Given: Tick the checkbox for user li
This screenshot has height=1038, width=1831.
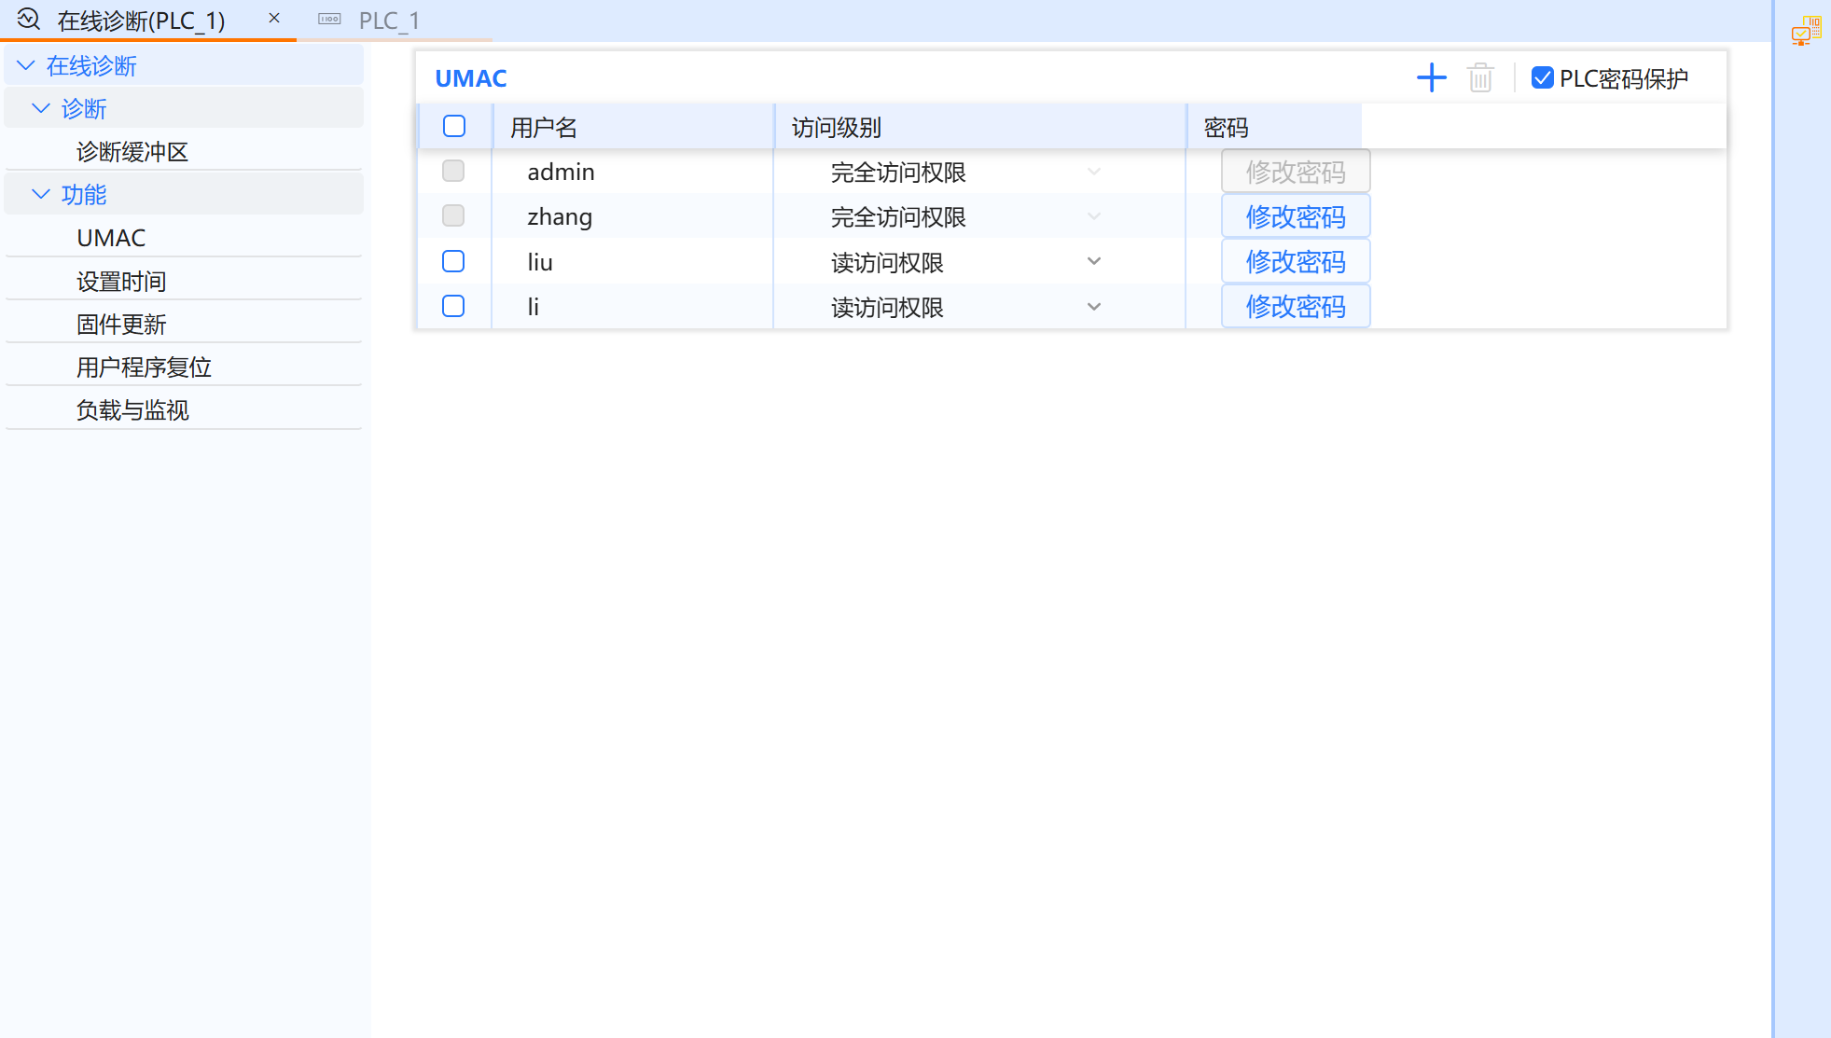Looking at the screenshot, I should point(453,307).
